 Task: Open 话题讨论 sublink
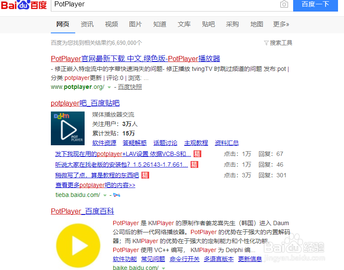pyautogui.click(x=165, y=143)
